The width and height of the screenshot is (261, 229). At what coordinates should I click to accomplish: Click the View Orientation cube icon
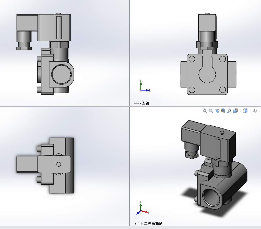pyautogui.click(x=235, y=111)
